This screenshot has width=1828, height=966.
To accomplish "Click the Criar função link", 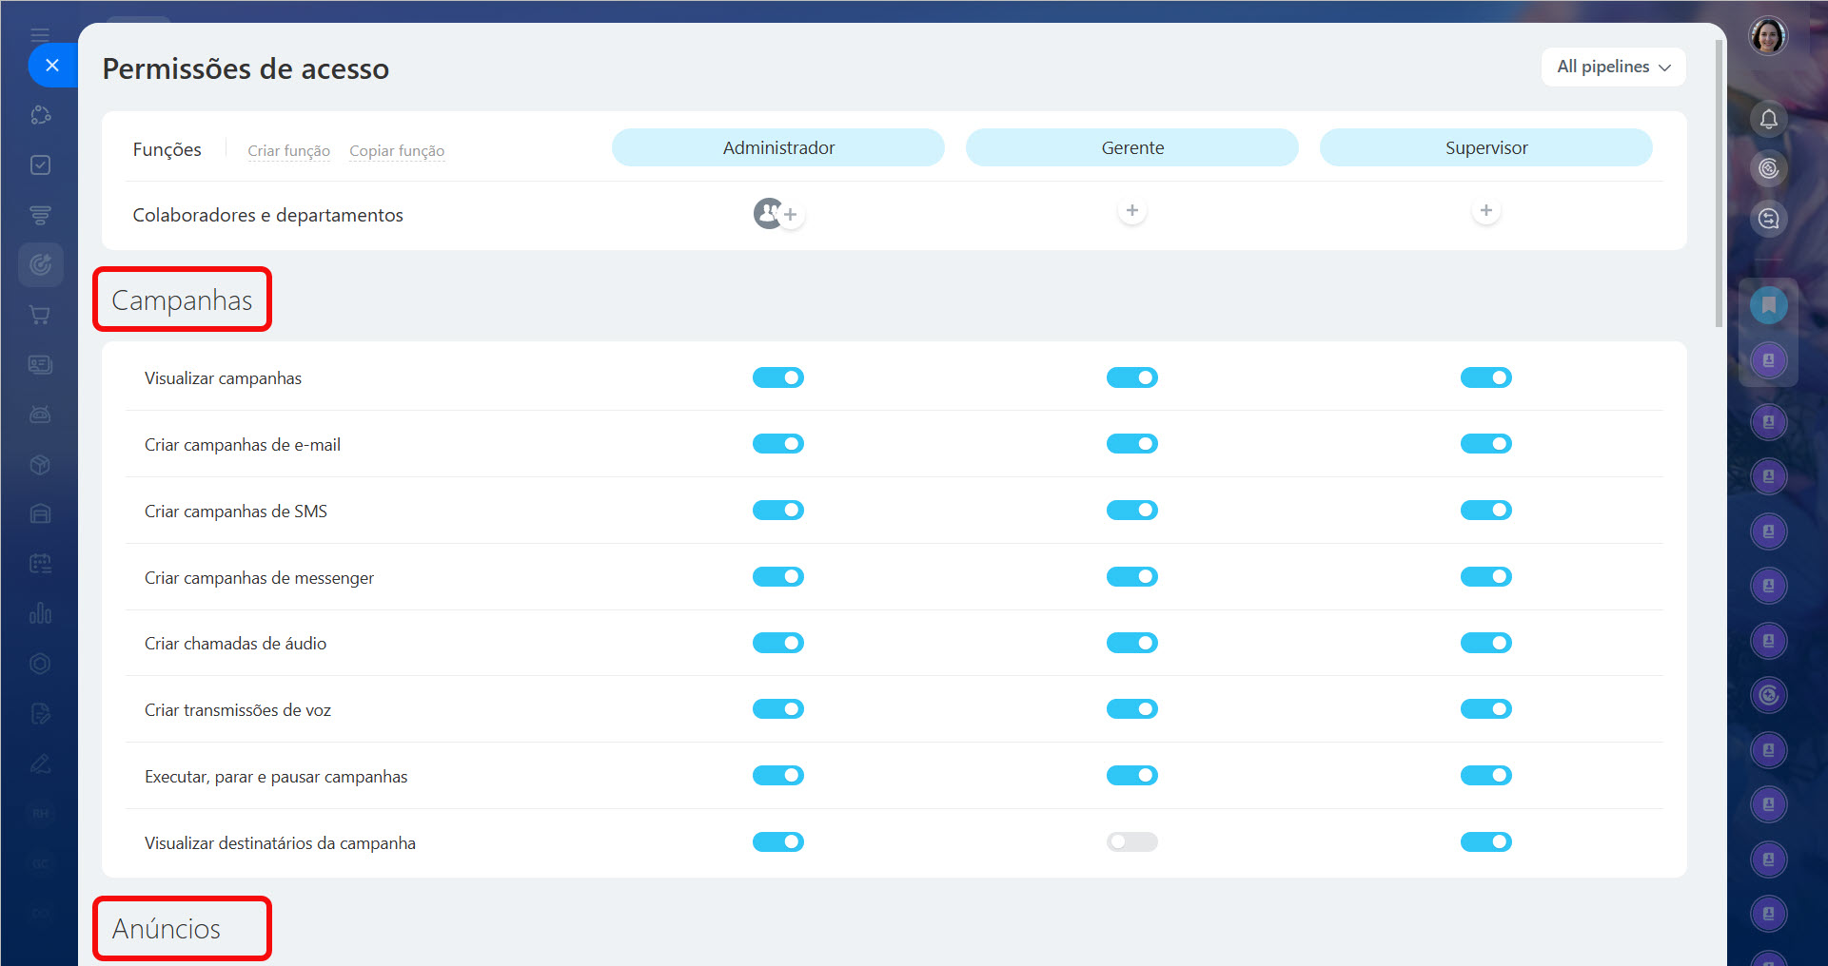I will (x=288, y=150).
